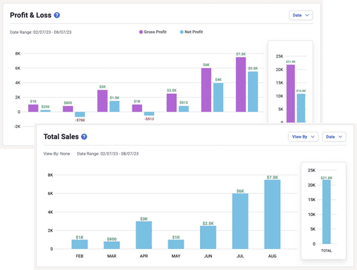Select the JUN sales bar
Viewport: 357px width, 270px height.
[x=208, y=238]
